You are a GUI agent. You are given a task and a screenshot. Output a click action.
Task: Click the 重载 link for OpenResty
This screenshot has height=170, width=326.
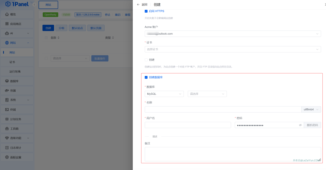[128, 15]
